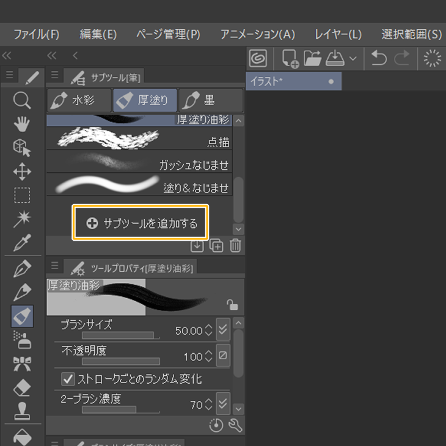Adjust the ブラシサイズ slider

(x=120, y=335)
